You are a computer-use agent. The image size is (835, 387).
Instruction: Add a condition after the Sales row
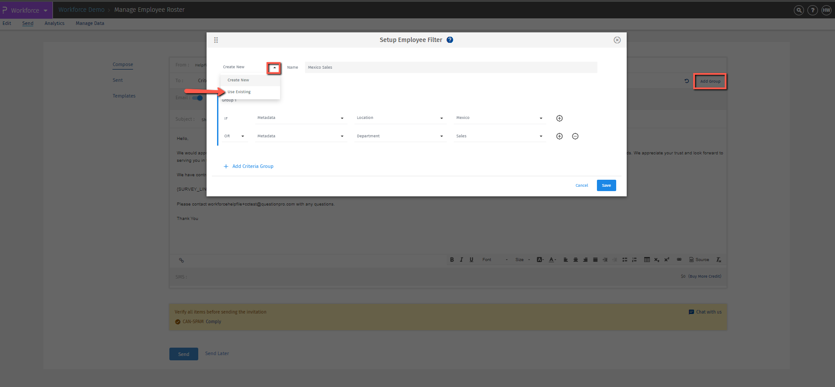tap(559, 136)
